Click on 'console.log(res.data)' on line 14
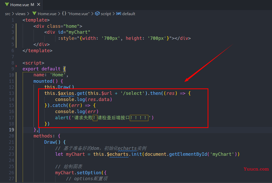Viewport: 272px width, 183px height. coord(84,99)
